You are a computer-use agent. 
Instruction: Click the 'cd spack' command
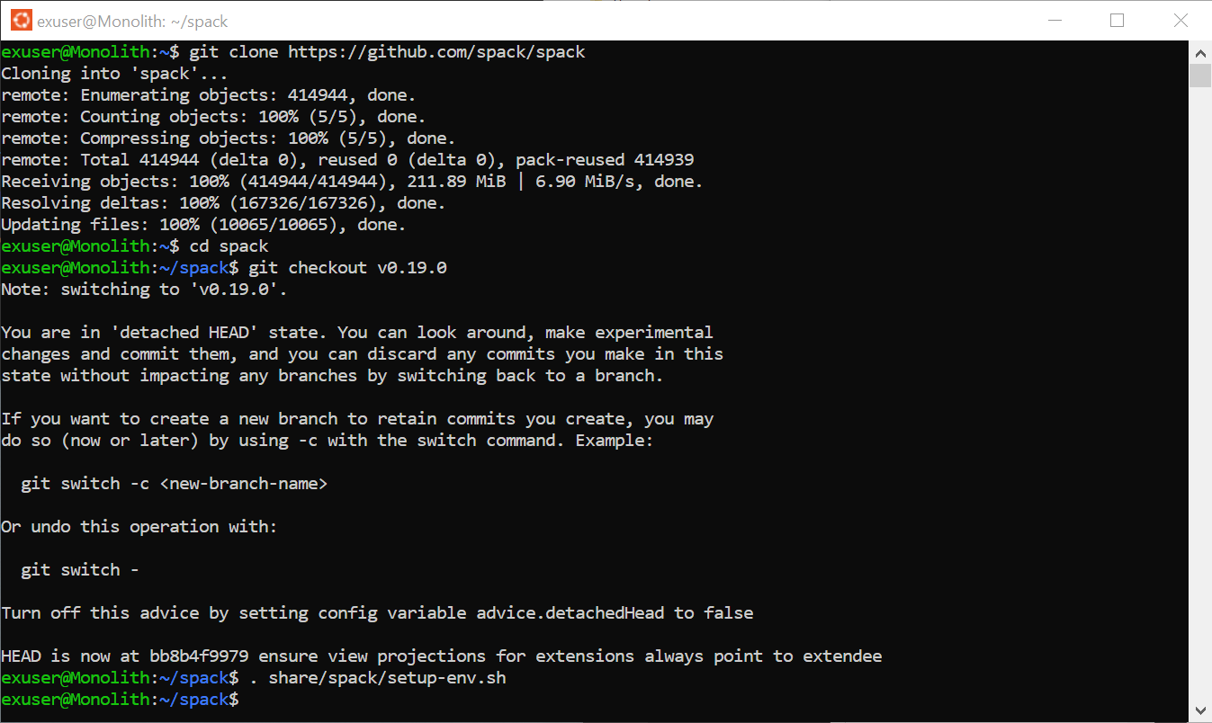(229, 246)
